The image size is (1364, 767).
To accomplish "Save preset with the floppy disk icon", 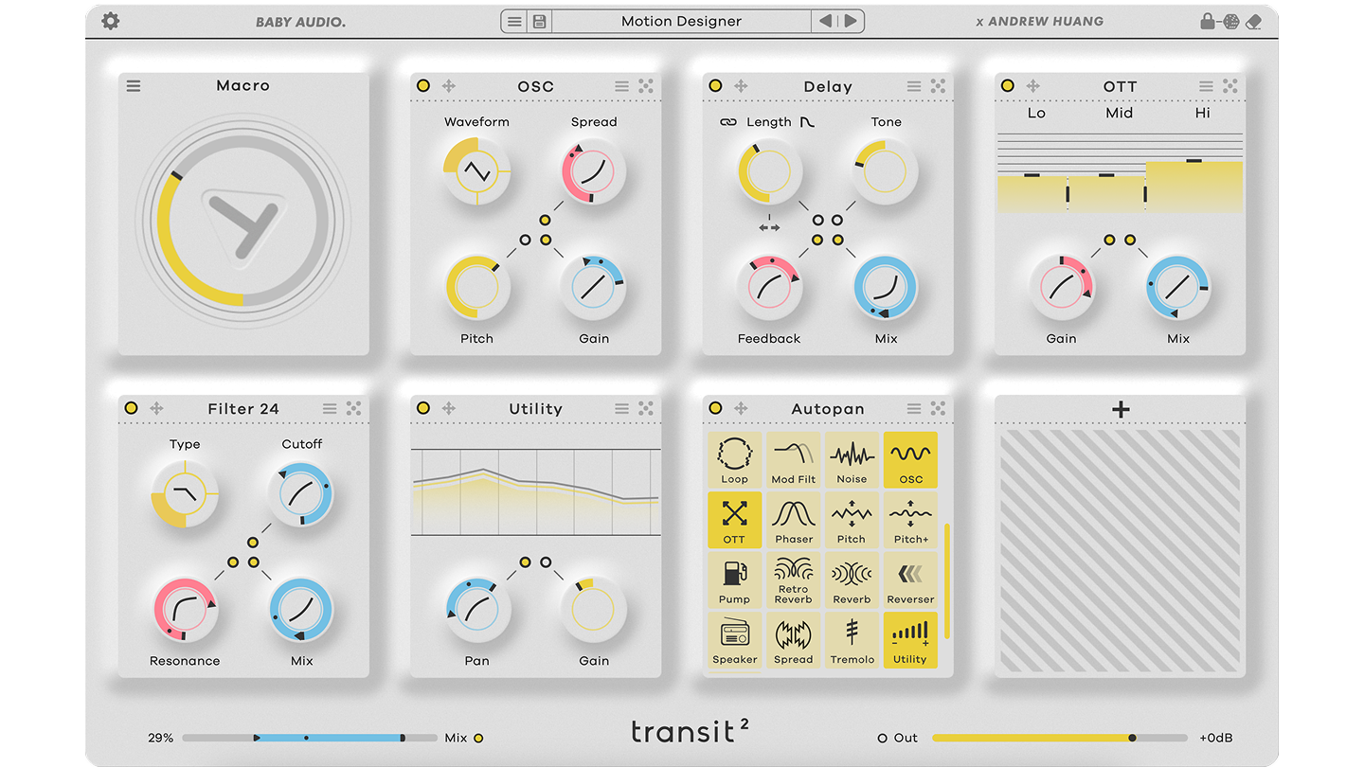I will click(x=539, y=21).
